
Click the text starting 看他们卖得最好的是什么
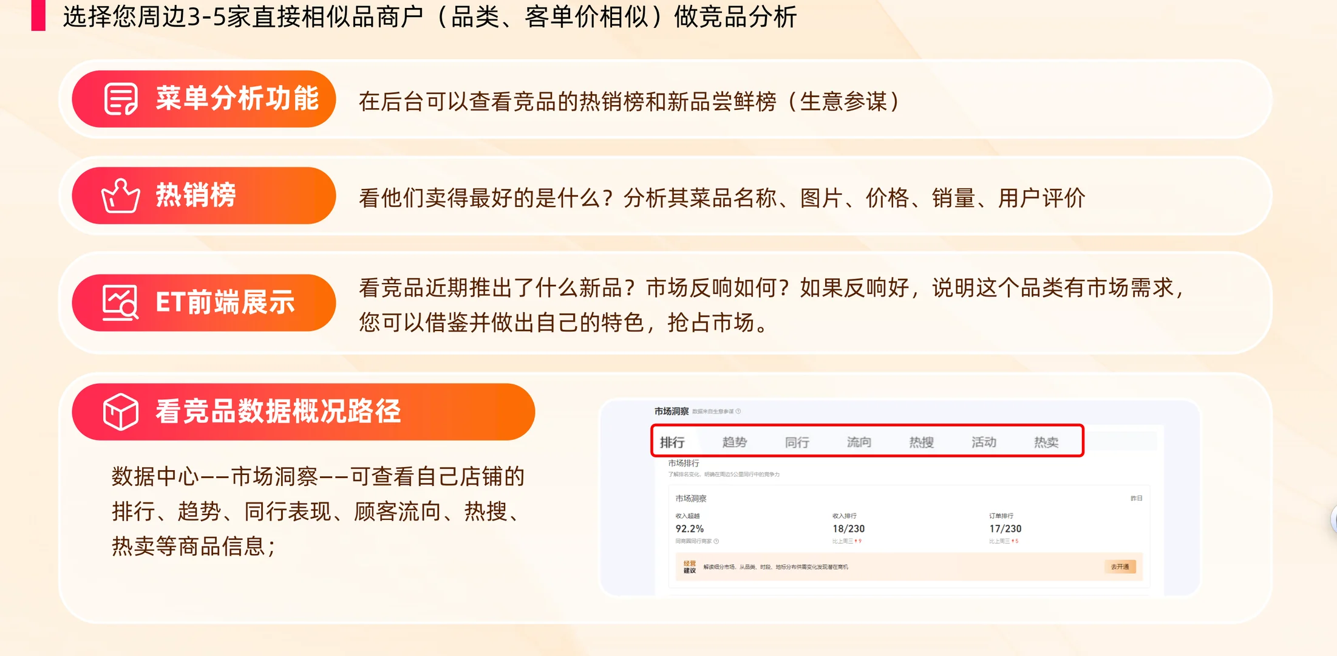[722, 198]
